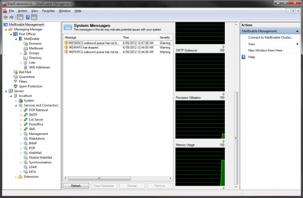Select the SMS connector icon
Screen dimensions: 303x198
pos(25,129)
